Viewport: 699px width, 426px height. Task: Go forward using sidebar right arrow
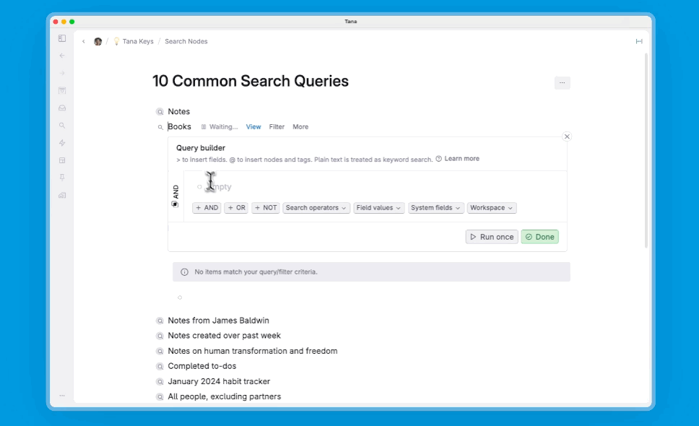click(62, 73)
